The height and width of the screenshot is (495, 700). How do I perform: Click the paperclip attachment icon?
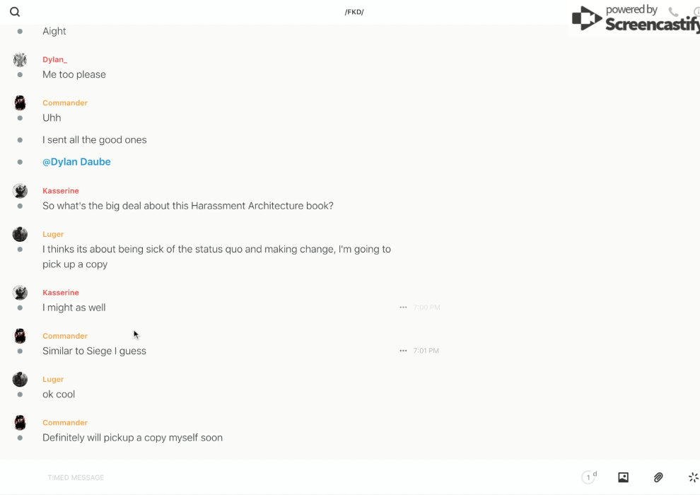[658, 477]
